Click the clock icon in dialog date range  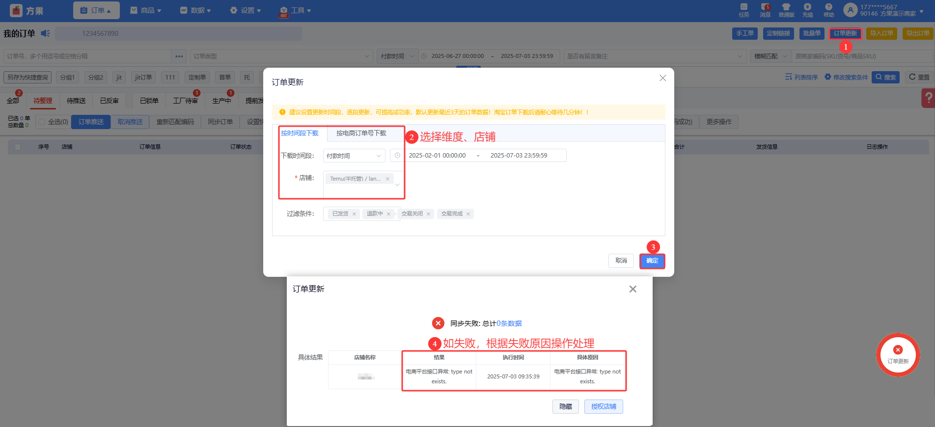point(397,156)
